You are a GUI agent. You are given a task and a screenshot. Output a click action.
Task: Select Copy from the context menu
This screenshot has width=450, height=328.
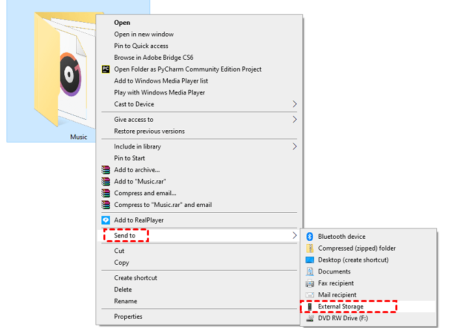pos(199,262)
